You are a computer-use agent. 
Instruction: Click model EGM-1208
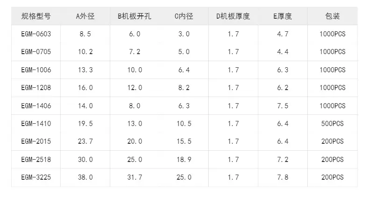pos(36,88)
